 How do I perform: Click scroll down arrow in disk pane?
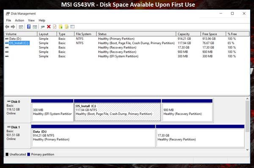click(x=247, y=150)
